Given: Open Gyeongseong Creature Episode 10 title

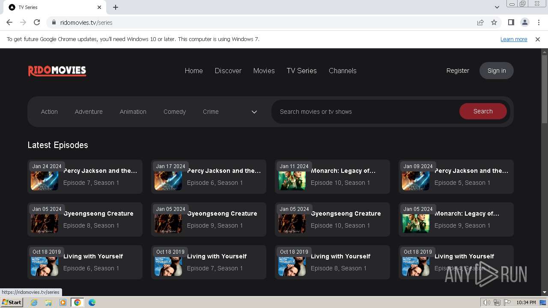Looking at the screenshot, I should [x=345, y=213].
